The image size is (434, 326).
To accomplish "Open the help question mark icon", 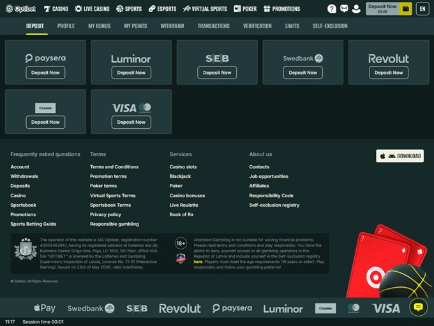I will click(x=332, y=9).
